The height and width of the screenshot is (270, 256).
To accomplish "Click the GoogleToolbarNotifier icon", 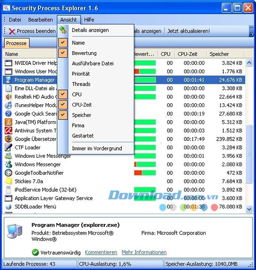I will 9,173.
